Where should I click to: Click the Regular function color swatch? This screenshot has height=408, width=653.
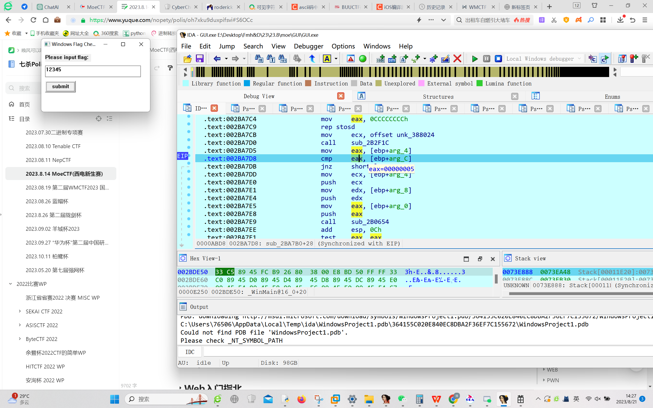pos(247,83)
